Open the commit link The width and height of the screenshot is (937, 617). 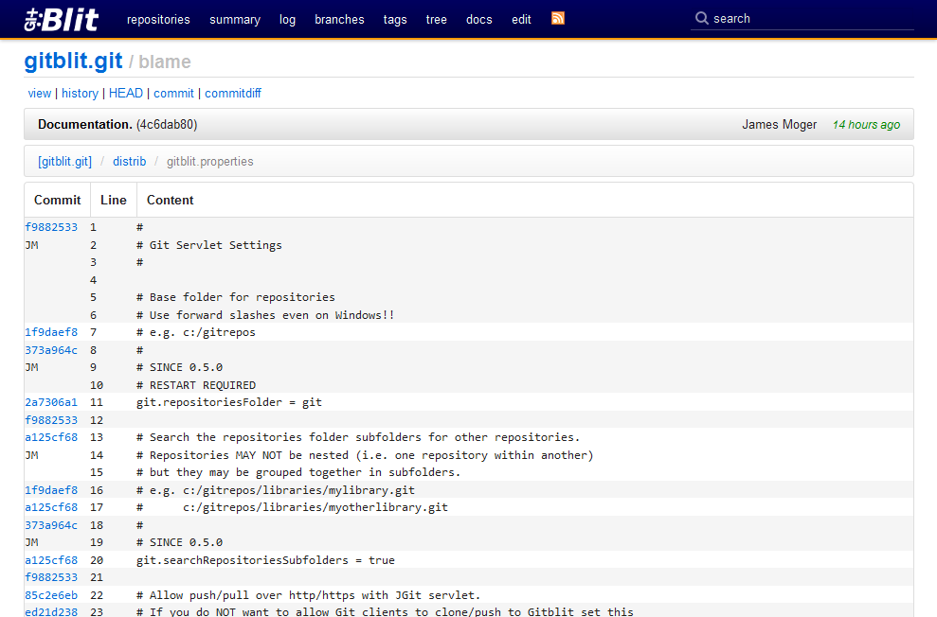pyautogui.click(x=174, y=93)
